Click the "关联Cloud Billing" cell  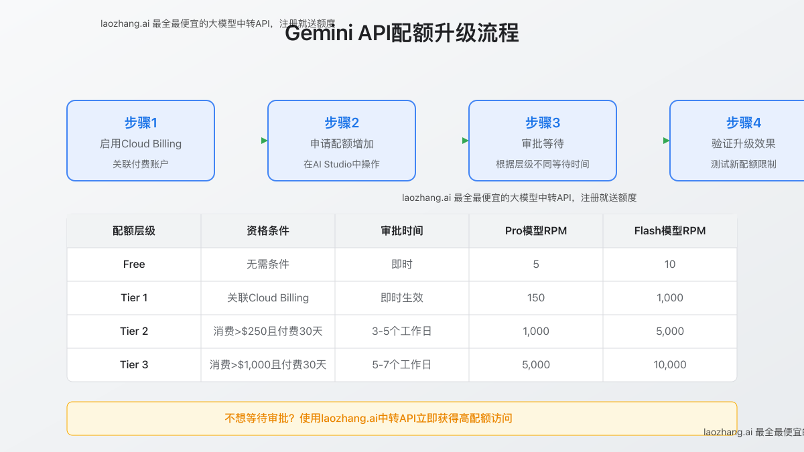[x=268, y=298]
